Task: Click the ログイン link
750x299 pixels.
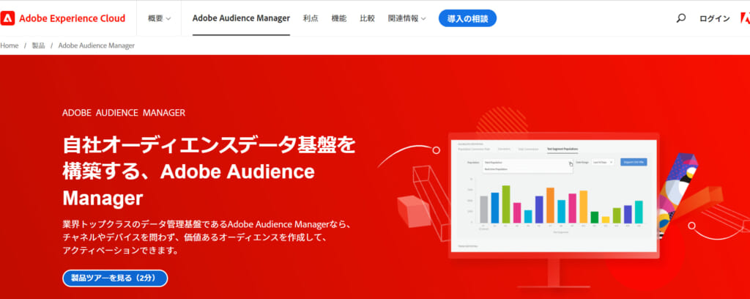Action: click(x=714, y=18)
